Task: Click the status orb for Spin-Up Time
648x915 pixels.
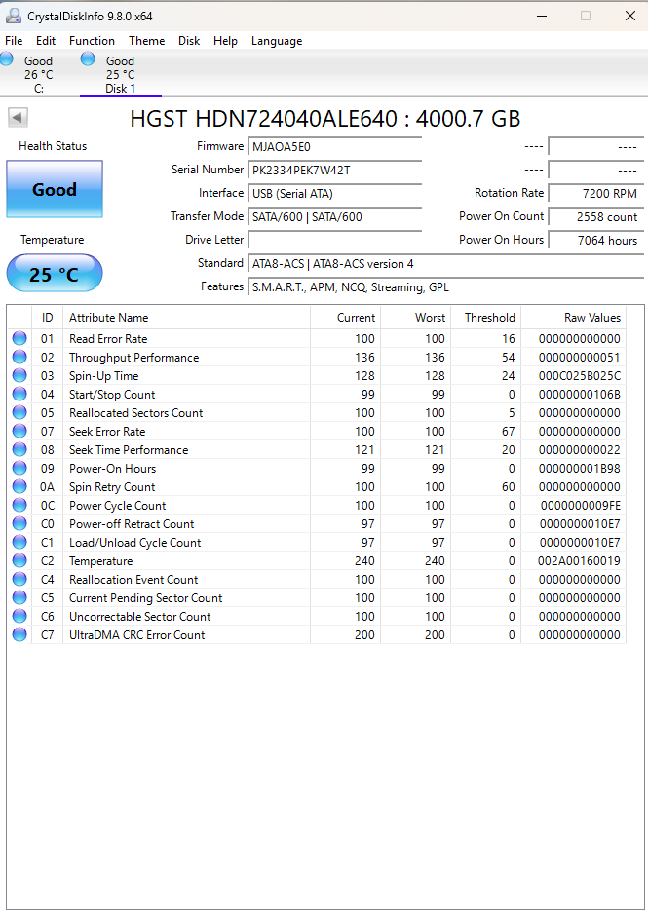Action: pos(19,375)
